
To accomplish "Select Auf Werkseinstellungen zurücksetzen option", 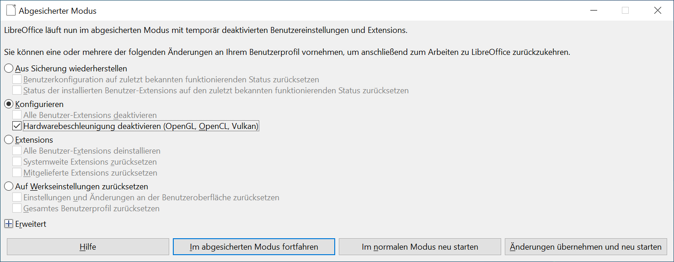I will point(9,187).
